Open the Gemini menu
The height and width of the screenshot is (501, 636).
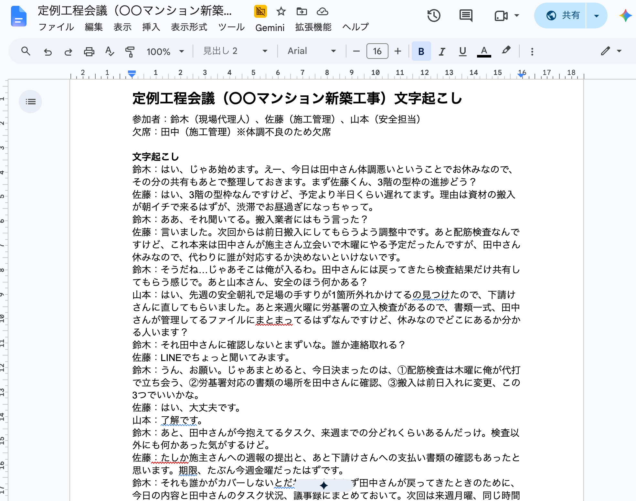270,28
